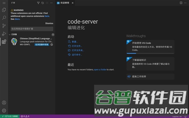Click the 运行命令 link

pos(77,55)
